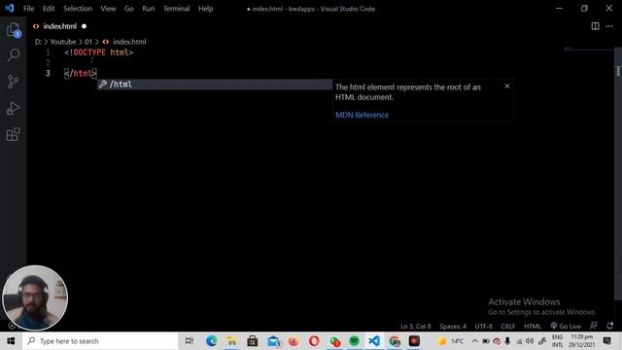This screenshot has width=622, height=350.
Task: Open the Extensions view
Action: point(13,134)
